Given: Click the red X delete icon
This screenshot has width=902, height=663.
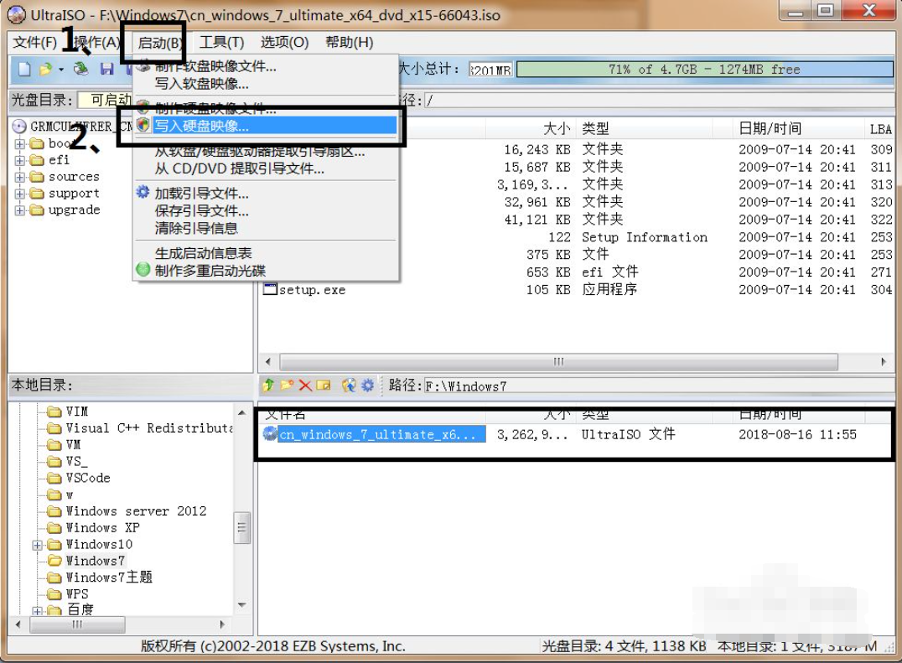Looking at the screenshot, I should click(x=305, y=386).
